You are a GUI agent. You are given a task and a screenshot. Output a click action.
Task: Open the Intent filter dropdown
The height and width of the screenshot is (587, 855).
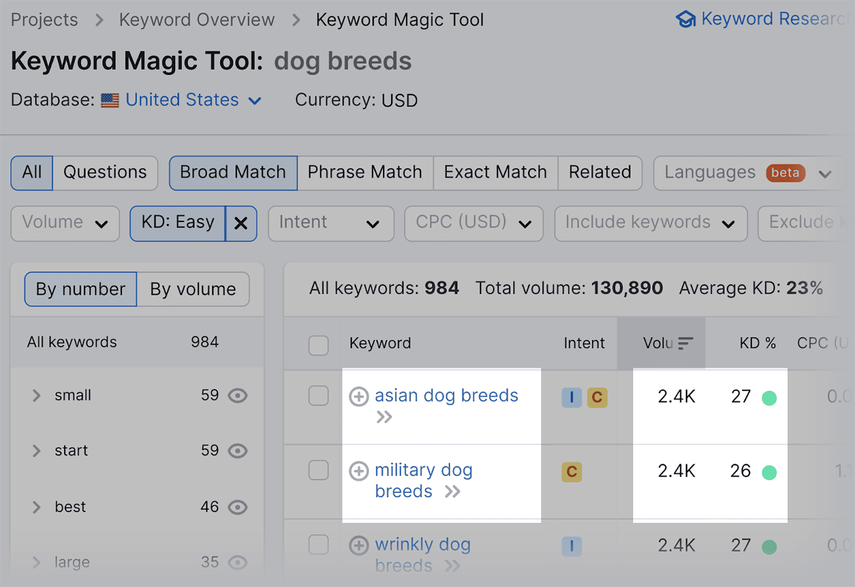click(330, 223)
